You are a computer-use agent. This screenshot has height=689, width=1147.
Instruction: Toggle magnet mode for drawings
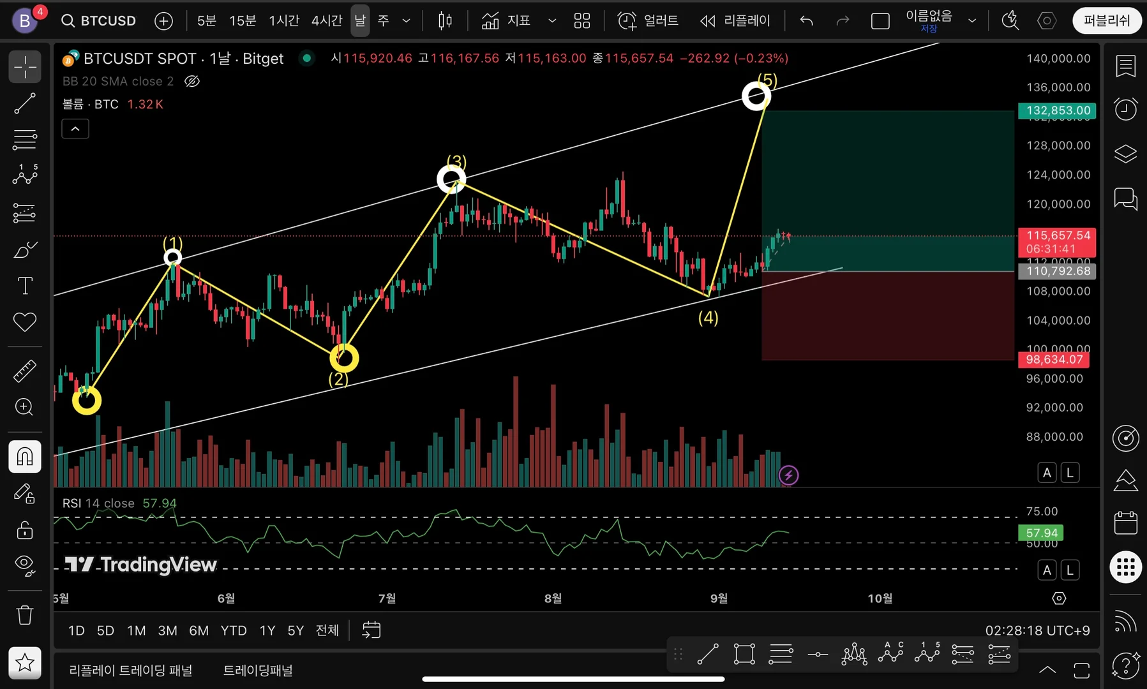[x=25, y=457]
